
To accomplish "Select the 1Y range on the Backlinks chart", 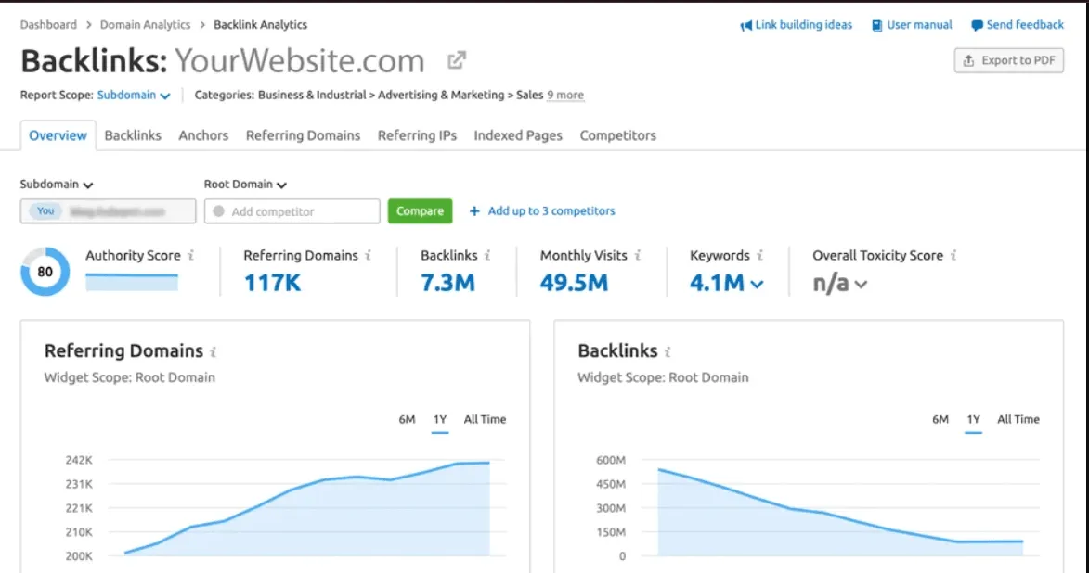I will 973,419.
